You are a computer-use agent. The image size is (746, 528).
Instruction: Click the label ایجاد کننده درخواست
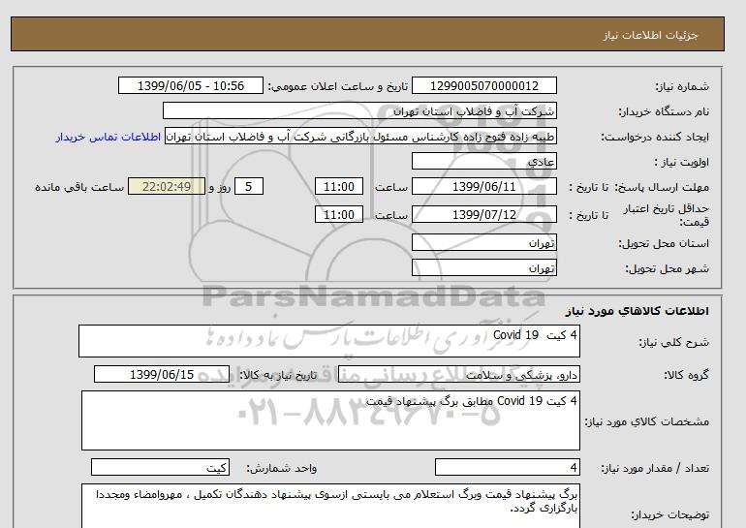[x=655, y=137]
